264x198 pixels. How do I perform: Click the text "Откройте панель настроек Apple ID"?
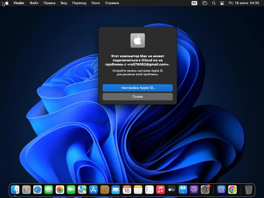(138, 71)
